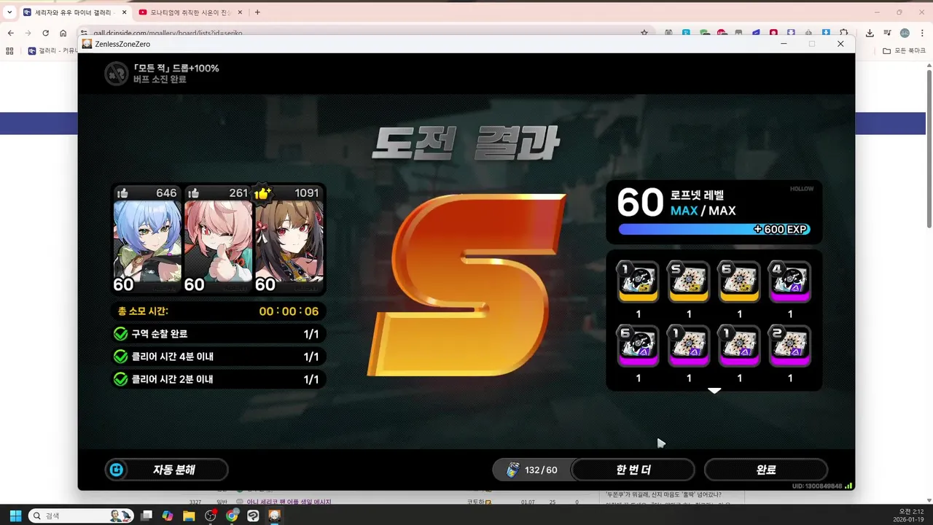Click the battery charge counter 132/60
933x525 pixels.
pyautogui.click(x=532, y=470)
